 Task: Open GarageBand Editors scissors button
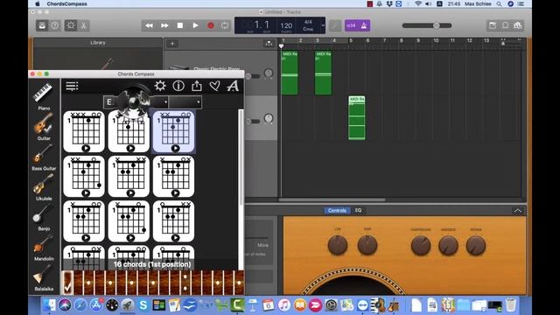point(83,25)
